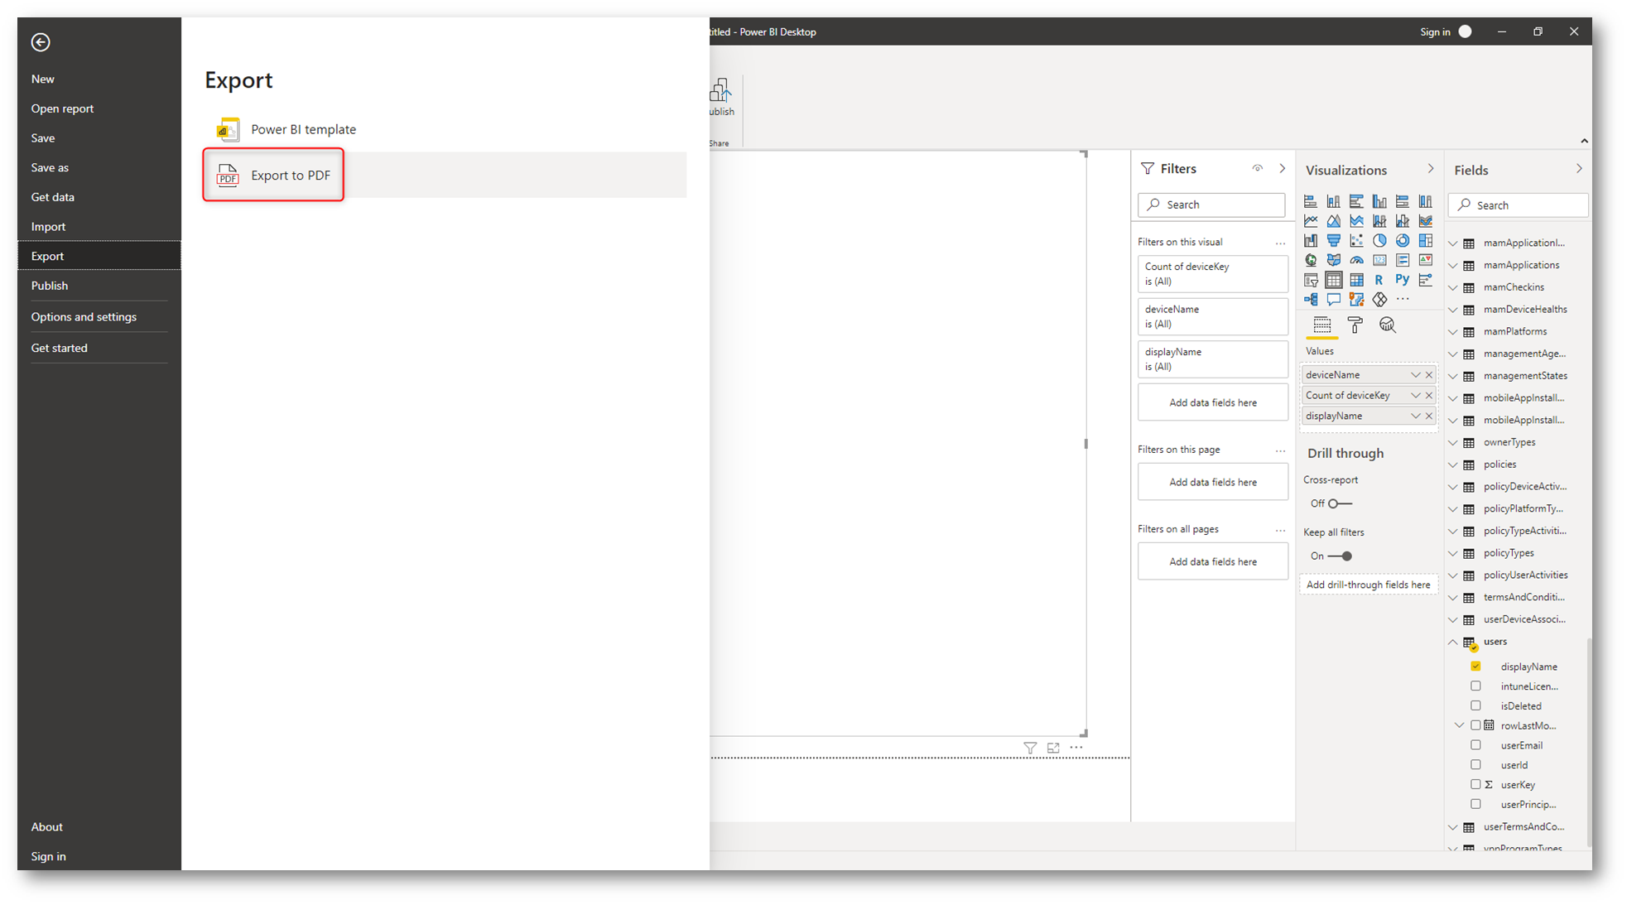The image size is (1627, 905).
Task: Expand the mamApplications table
Action: [x=1453, y=265]
